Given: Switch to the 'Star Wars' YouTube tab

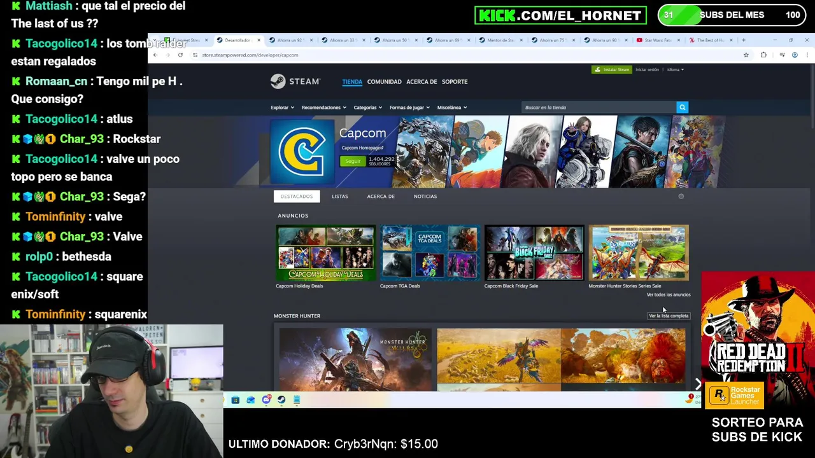Looking at the screenshot, I should pyautogui.click(x=659, y=40).
